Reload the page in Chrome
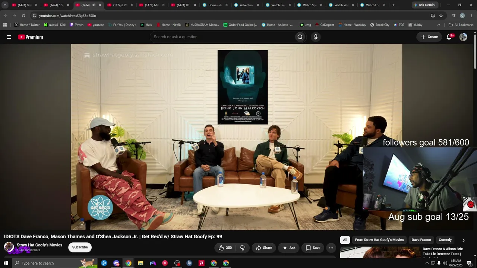 pyautogui.click(x=23, y=16)
